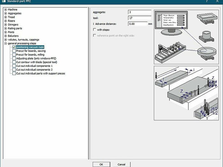Image resolution: width=223 pixels, height=167 pixels.
Task: Click the Advance distance input field
Action: coord(138,24)
